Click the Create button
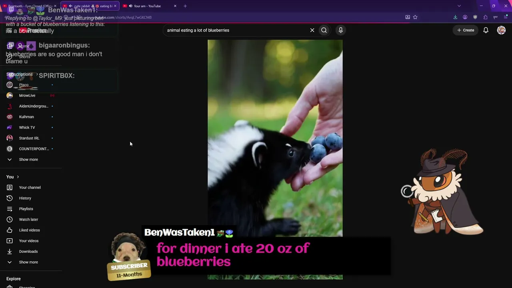 point(466,30)
